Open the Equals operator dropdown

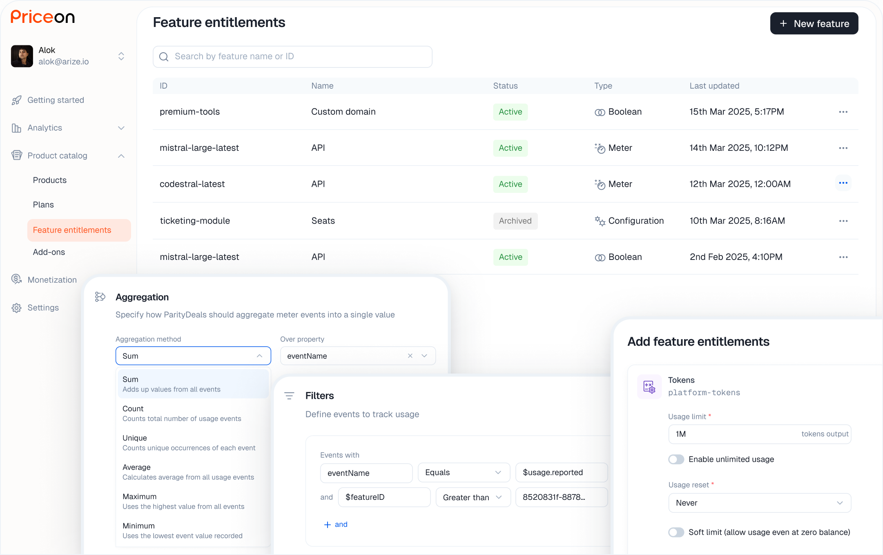(x=464, y=472)
